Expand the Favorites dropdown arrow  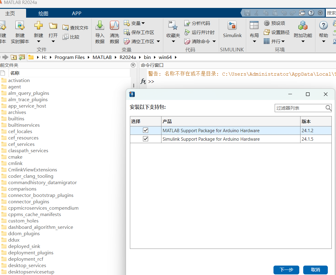click(x=173, y=41)
